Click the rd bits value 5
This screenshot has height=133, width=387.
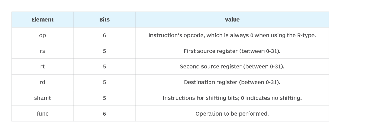pos(104,82)
